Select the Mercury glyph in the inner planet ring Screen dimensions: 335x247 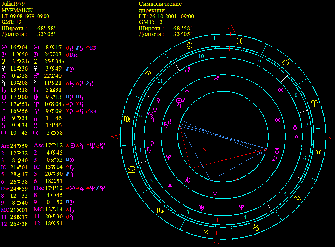187,92
